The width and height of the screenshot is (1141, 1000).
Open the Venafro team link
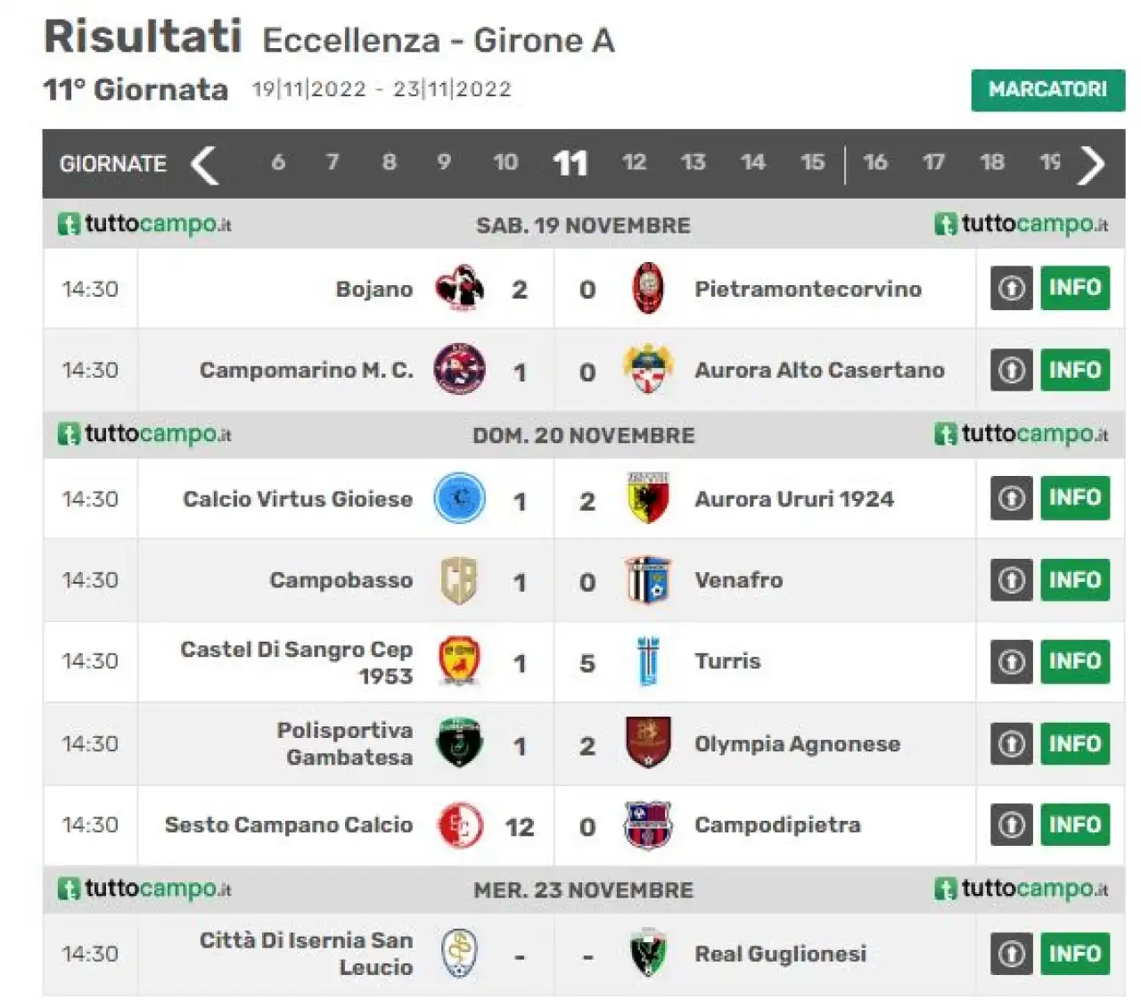[738, 580]
